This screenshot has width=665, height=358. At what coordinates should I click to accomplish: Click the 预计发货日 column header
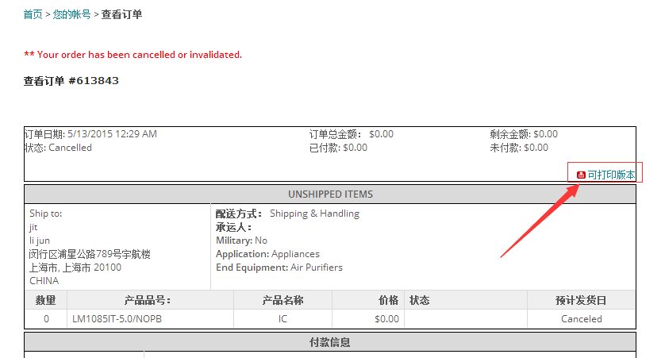pyautogui.click(x=581, y=301)
